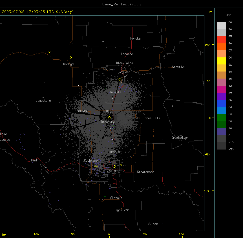
Task: Click the -30 value on the dBZ scale
Action: [x=231, y=149]
